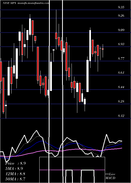
Task: Select the 9.35 price axis label
Action: (x=121, y=7)
